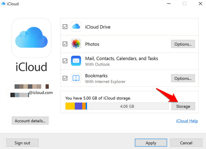The image size is (206, 149).
Task: Click the Cancel button
Action: pos(186,143)
